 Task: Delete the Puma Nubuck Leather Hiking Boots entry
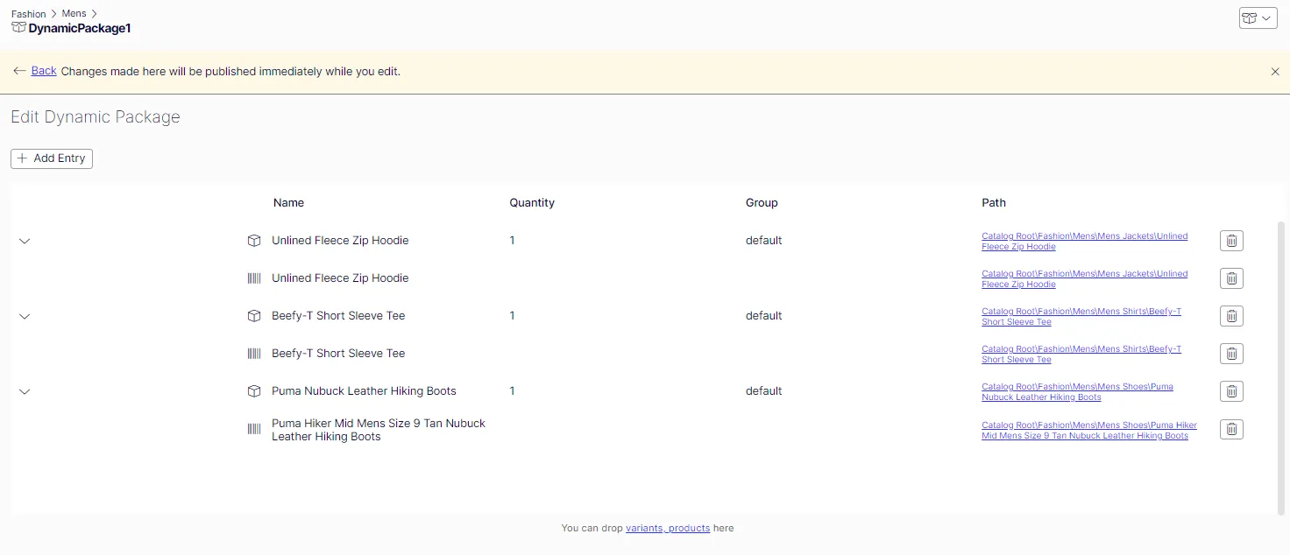click(1231, 391)
